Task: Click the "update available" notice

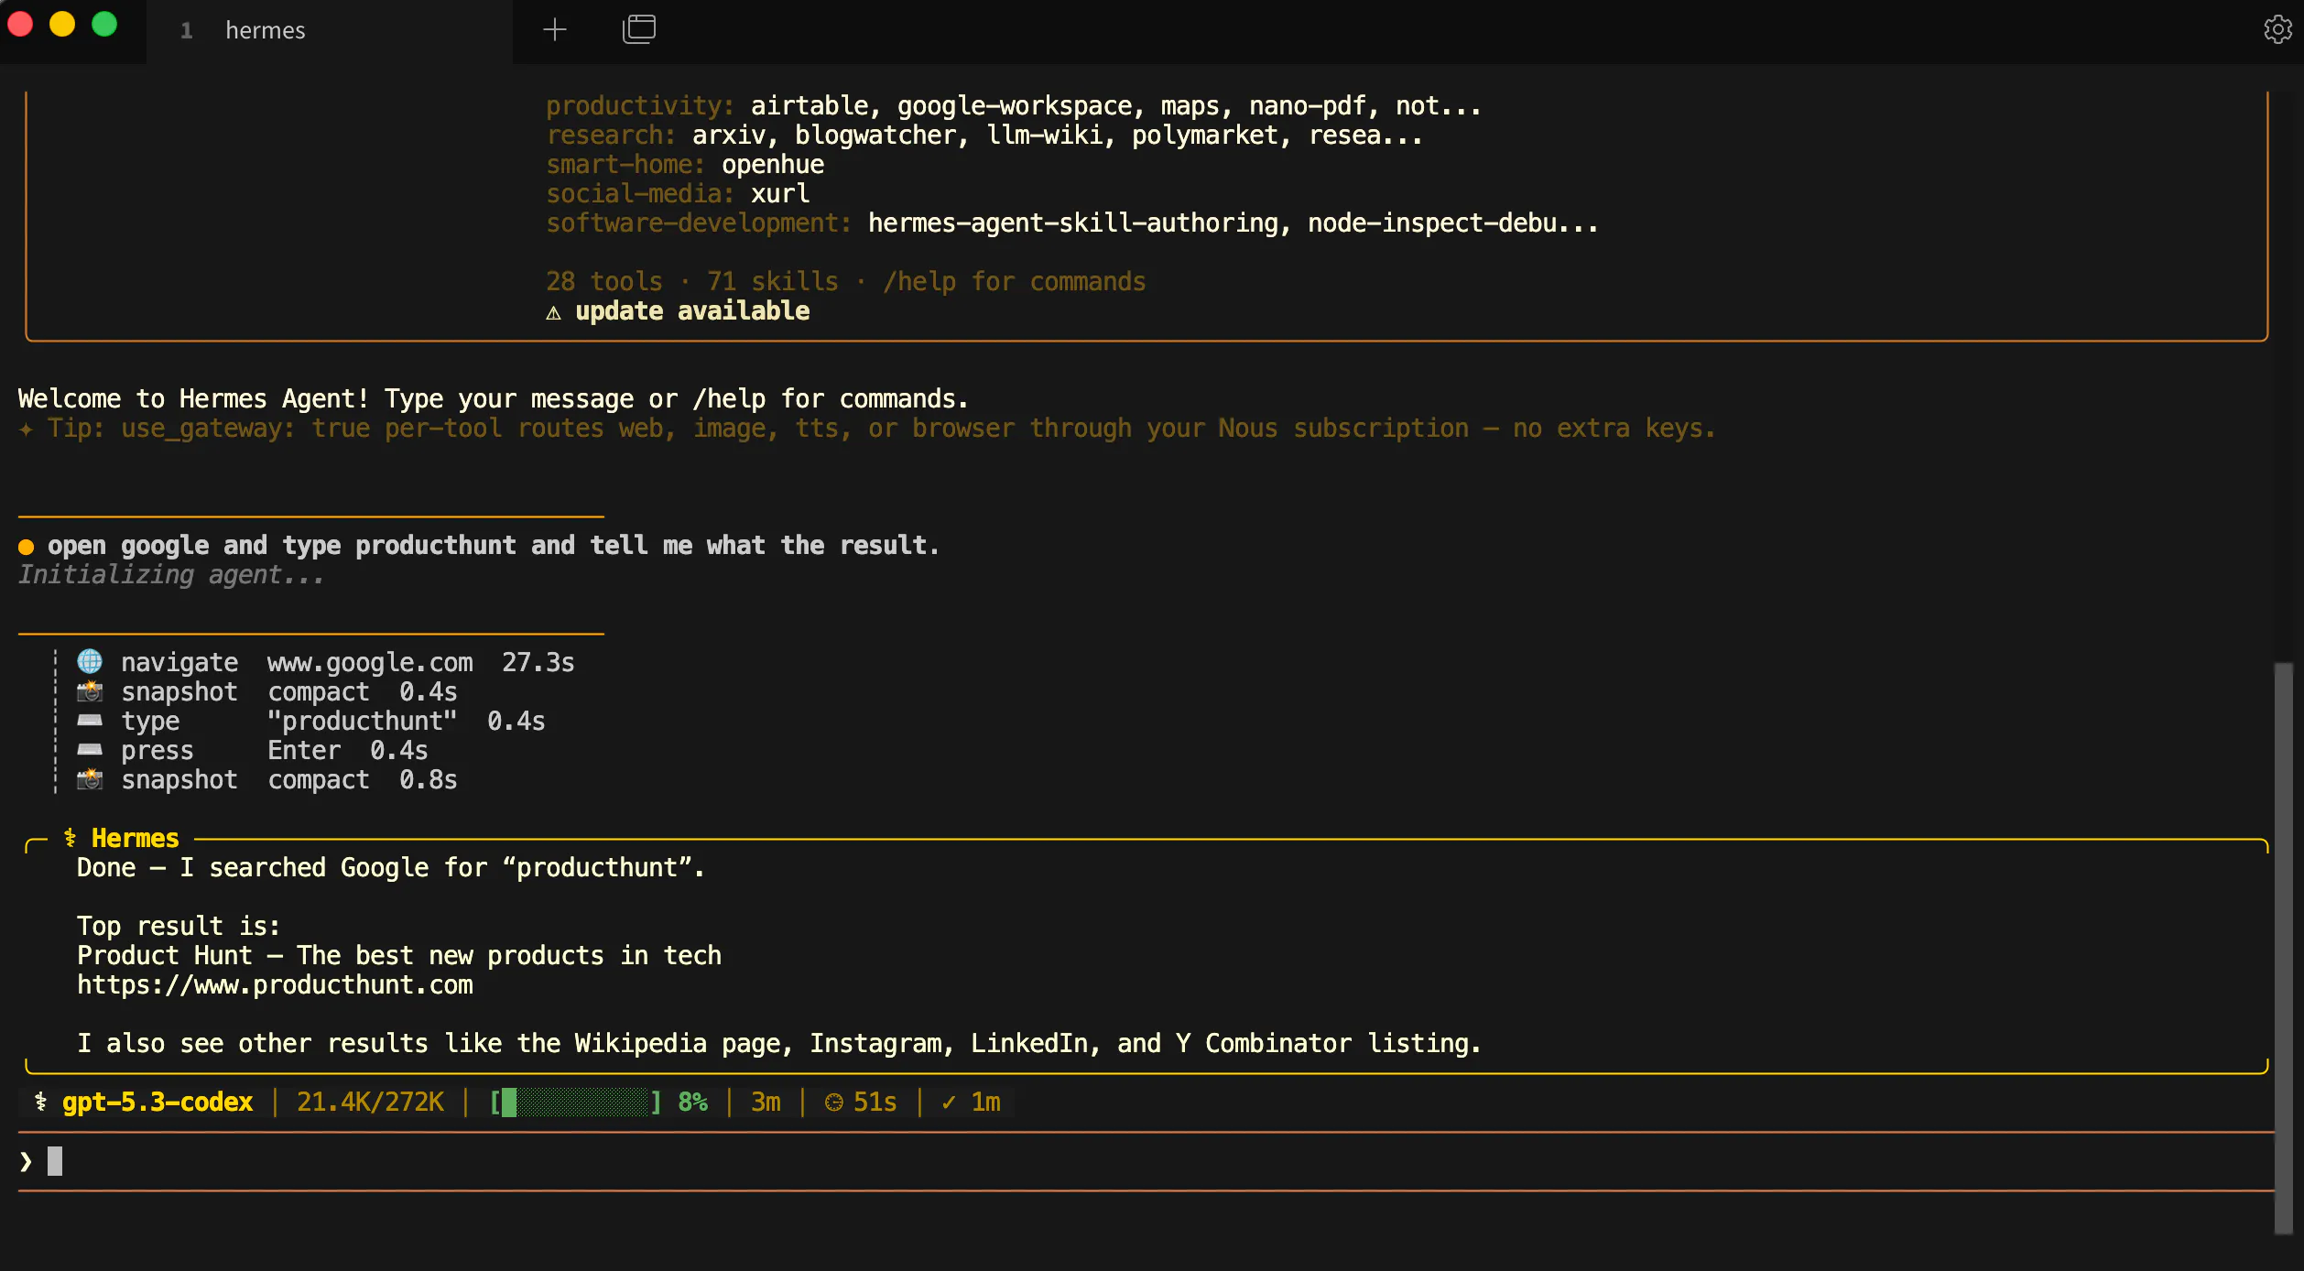Action: click(692, 310)
